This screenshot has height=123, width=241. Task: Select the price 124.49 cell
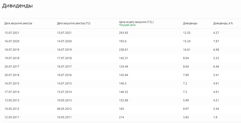(123, 67)
